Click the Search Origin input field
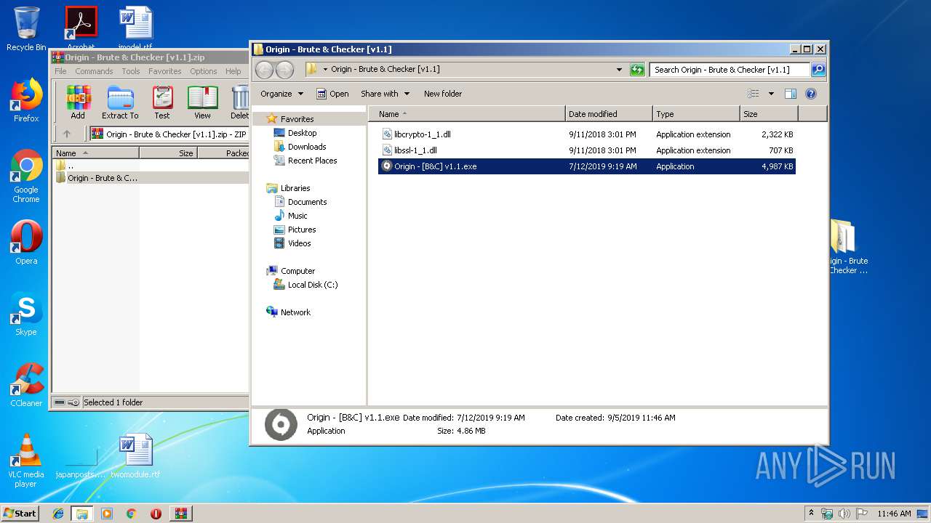 point(729,70)
